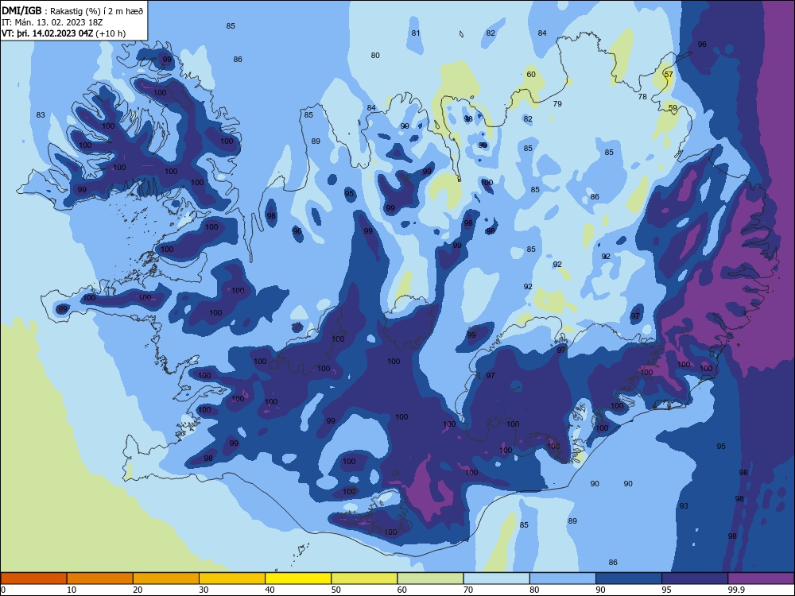Viewport: 795px width, 596px height.
Task: Click the legend label '50'
Action: point(336,590)
